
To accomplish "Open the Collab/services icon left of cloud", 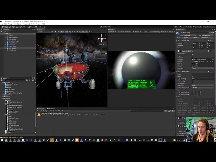I will click(175, 27).
